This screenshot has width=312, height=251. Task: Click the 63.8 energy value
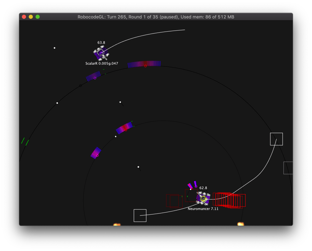click(101, 43)
